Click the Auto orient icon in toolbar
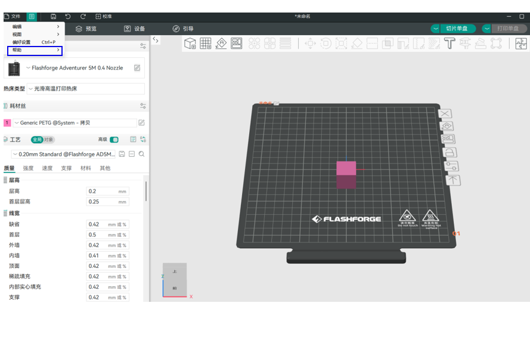This screenshot has height=343, width=530. click(x=221, y=44)
